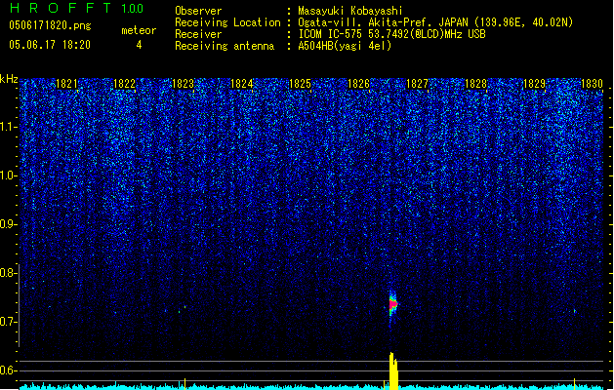Select the 1827 time label
Screen dimensions: 614x390
click(418, 84)
